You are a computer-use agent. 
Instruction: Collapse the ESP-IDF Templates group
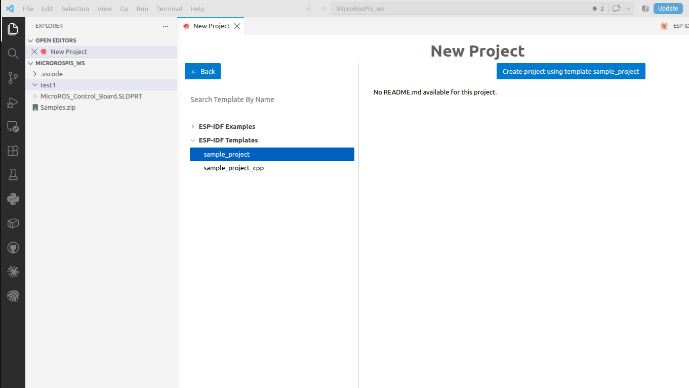[192, 140]
